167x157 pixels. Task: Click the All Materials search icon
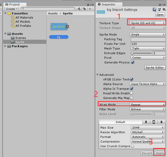pos(13,17)
